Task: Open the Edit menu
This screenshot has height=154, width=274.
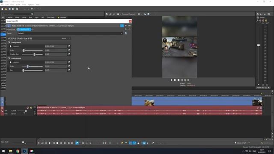Action: pos(7,5)
